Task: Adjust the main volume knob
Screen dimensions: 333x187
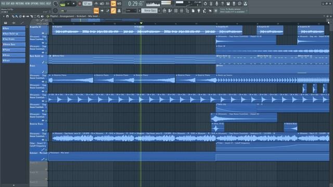Action: (56, 4)
